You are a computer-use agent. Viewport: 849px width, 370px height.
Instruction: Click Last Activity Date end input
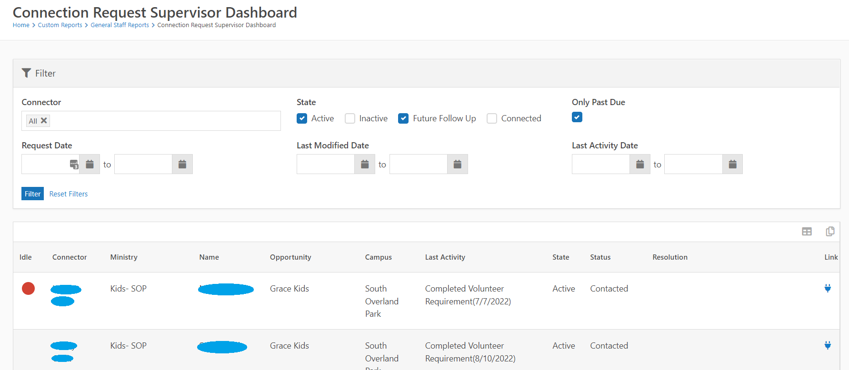(x=693, y=164)
